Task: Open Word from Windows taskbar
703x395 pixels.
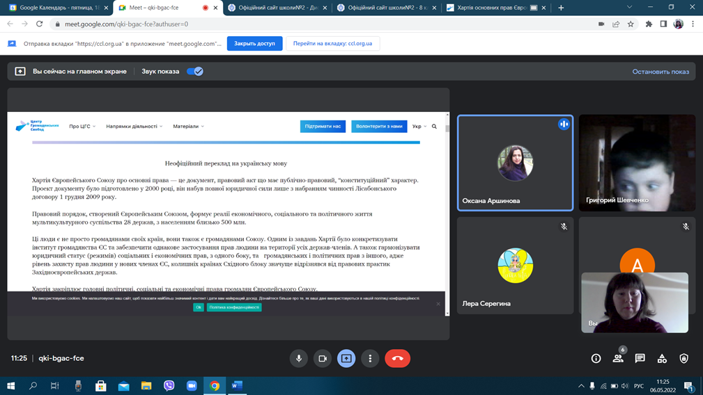Action: pos(237,385)
